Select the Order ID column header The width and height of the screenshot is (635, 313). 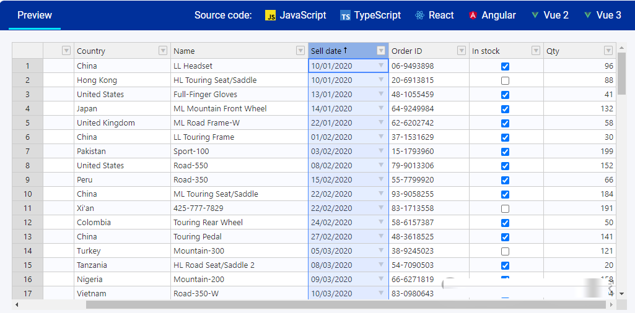pos(421,51)
